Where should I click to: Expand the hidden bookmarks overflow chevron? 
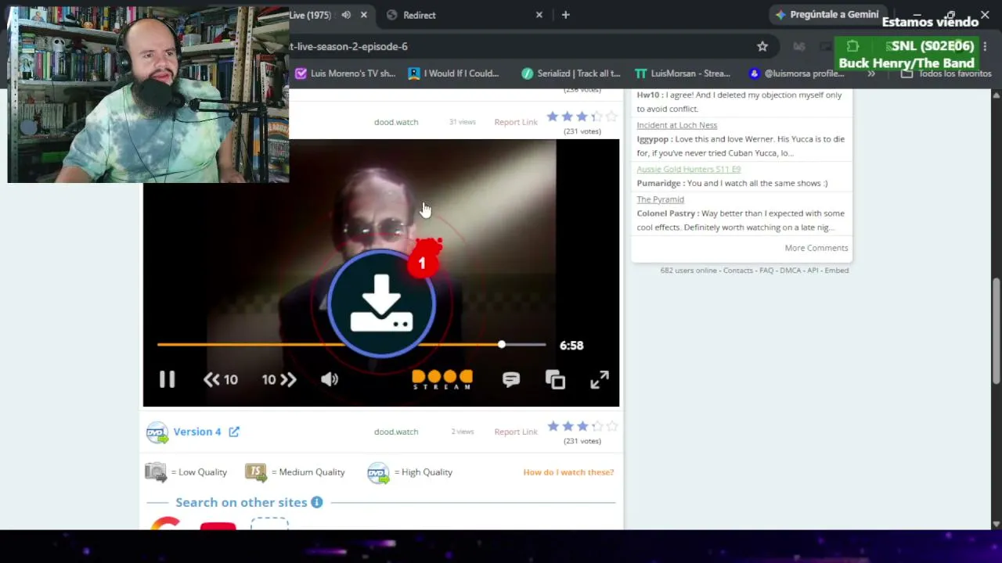point(871,74)
